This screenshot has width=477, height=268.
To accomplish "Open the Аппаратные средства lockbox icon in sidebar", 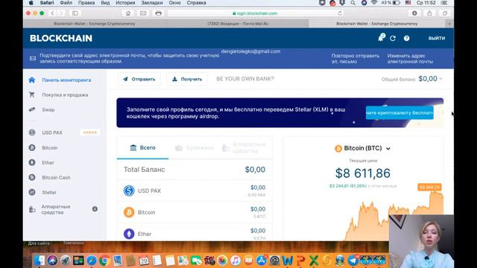I will 32,209.
